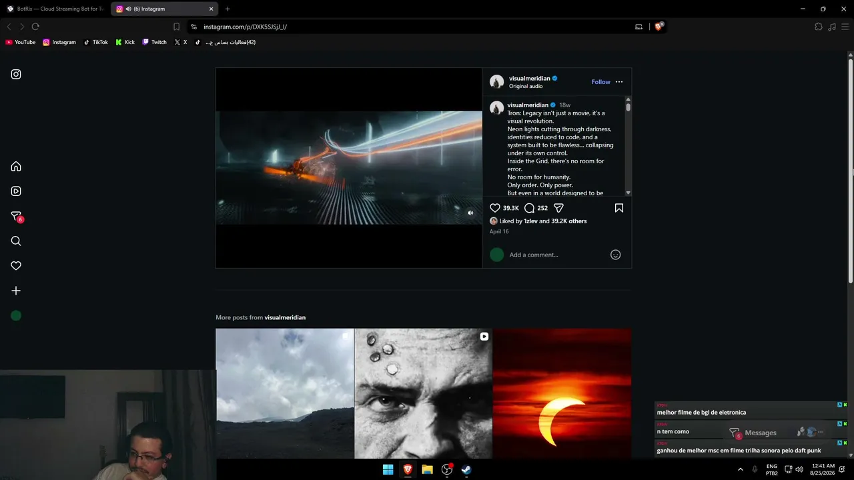View the 39.2K others likes list
The height and width of the screenshot is (480, 854).
[569, 221]
